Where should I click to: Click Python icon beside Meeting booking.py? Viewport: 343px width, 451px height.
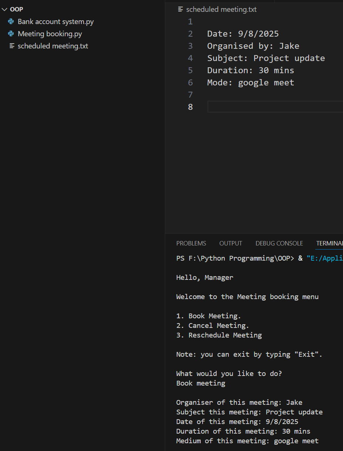11,34
